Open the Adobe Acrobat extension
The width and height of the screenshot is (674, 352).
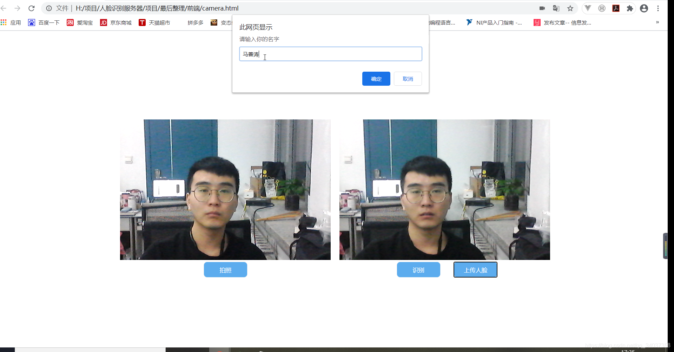(616, 8)
